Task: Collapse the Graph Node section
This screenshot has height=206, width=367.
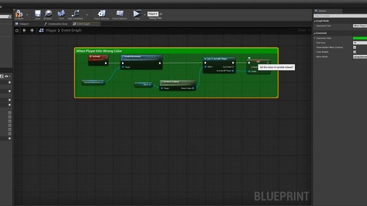Action: pyautogui.click(x=315, y=21)
